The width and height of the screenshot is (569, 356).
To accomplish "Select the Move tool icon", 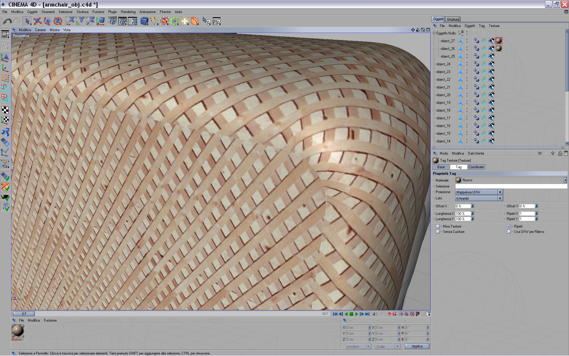I will coord(37,21).
